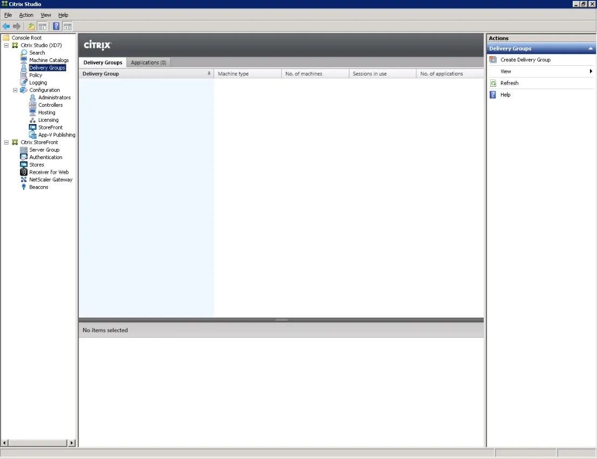Select the Licensing label in tree
The width and height of the screenshot is (597, 459).
coord(49,120)
